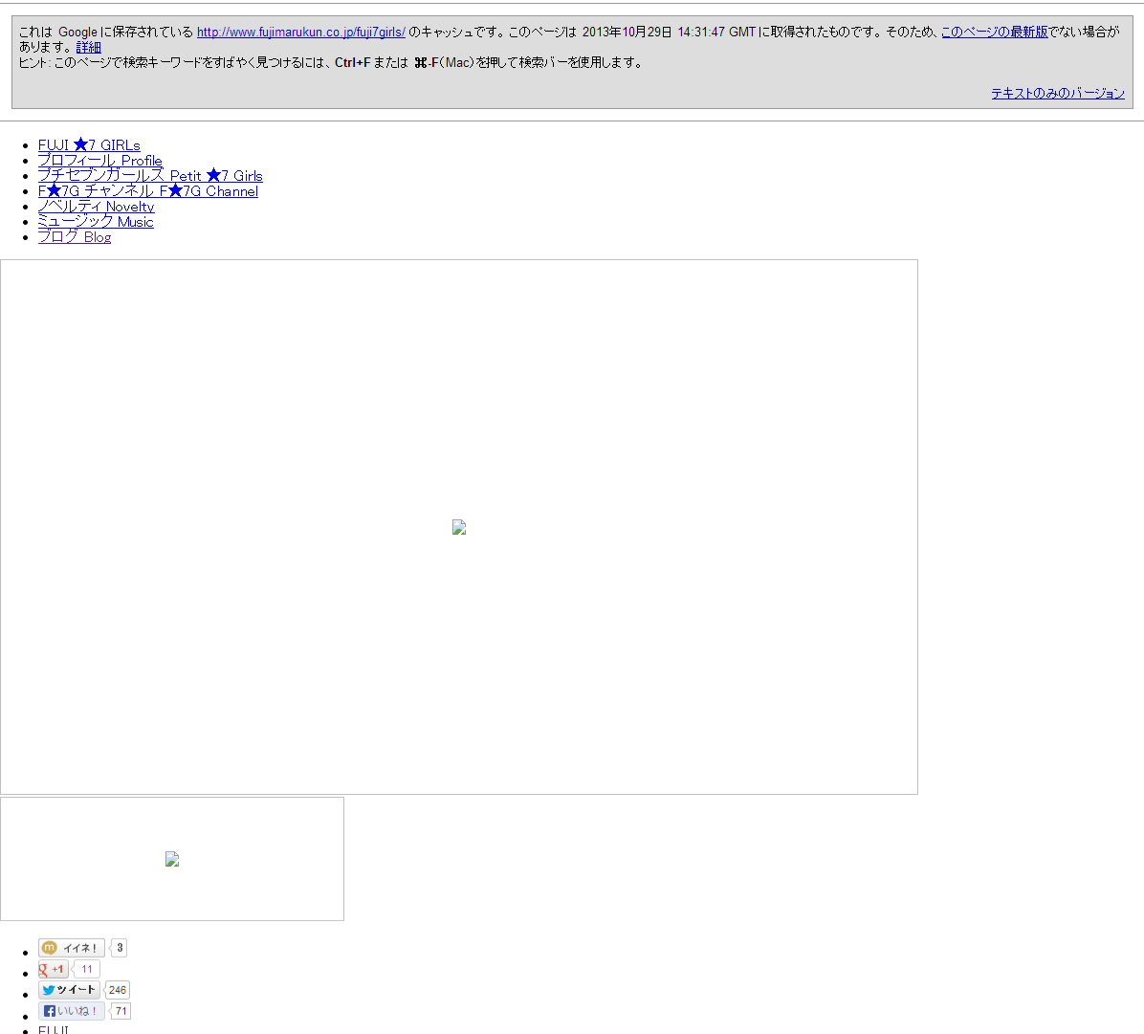This screenshot has height=1034, width=1144.
Task: Open the partially visible FUJI link at bottom
Action: pos(54,1029)
